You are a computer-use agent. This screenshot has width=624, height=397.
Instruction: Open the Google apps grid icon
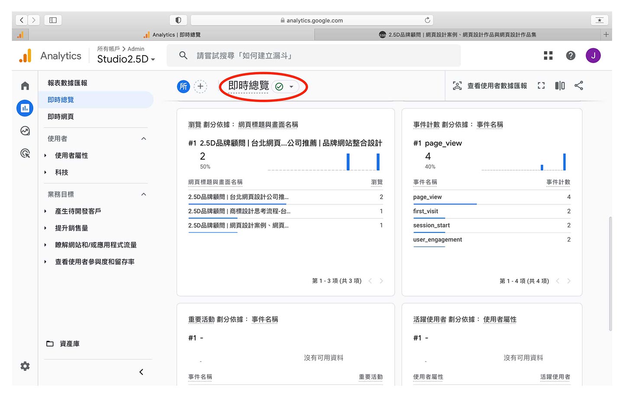click(x=548, y=55)
